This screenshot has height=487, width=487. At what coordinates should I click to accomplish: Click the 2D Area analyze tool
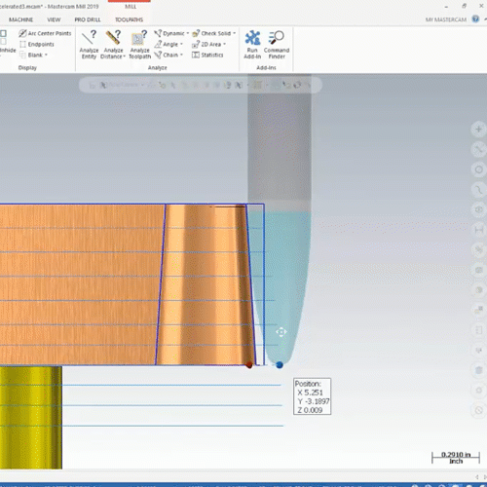click(x=208, y=44)
